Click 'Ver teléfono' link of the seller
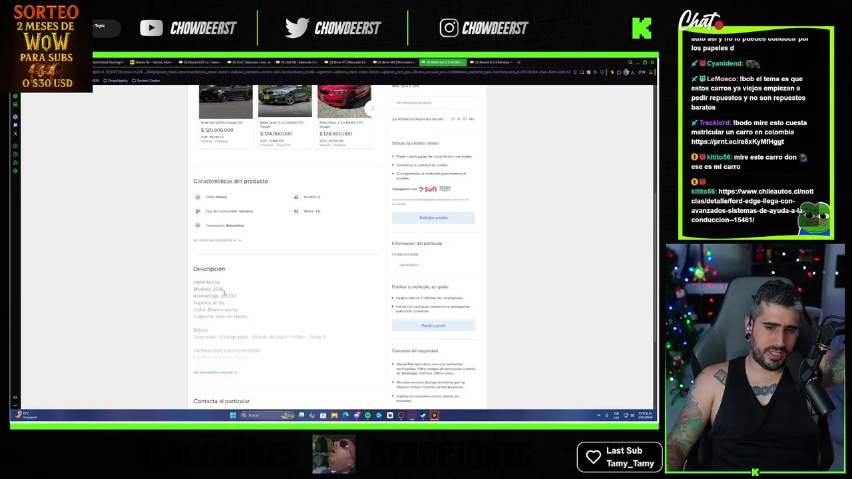 click(x=409, y=265)
